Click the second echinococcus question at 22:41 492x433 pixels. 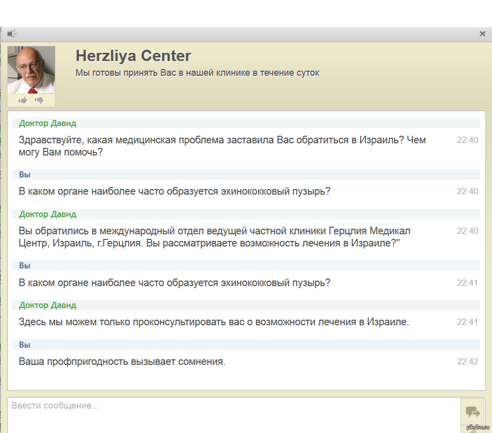click(175, 283)
